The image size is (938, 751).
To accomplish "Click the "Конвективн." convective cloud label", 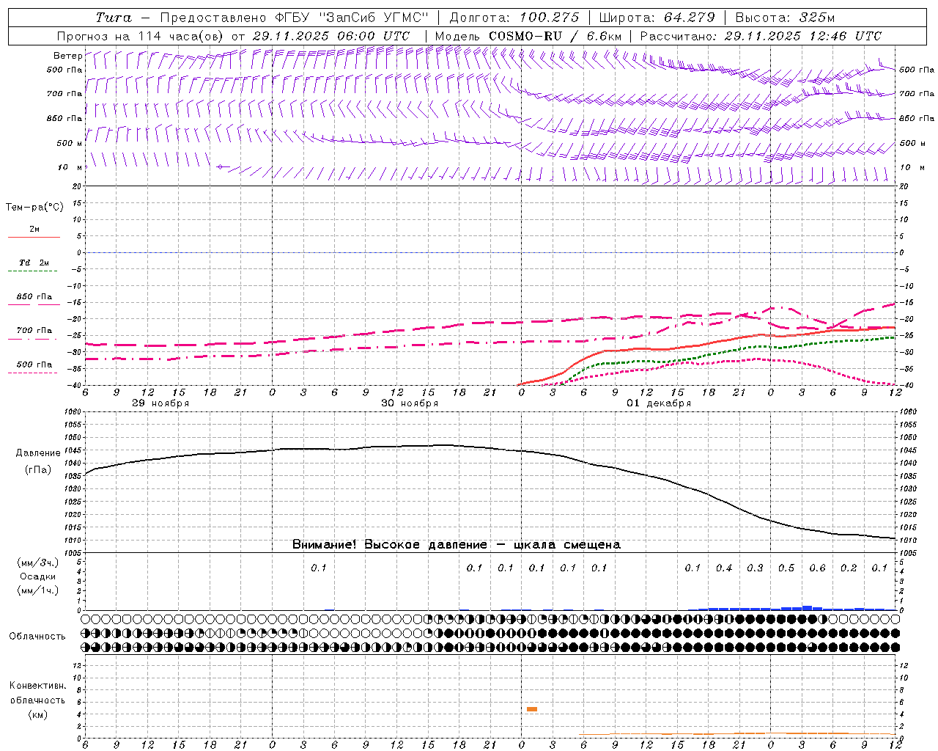I will [37, 686].
